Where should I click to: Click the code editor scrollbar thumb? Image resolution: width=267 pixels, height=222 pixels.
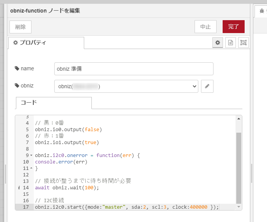tap(239, 167)
